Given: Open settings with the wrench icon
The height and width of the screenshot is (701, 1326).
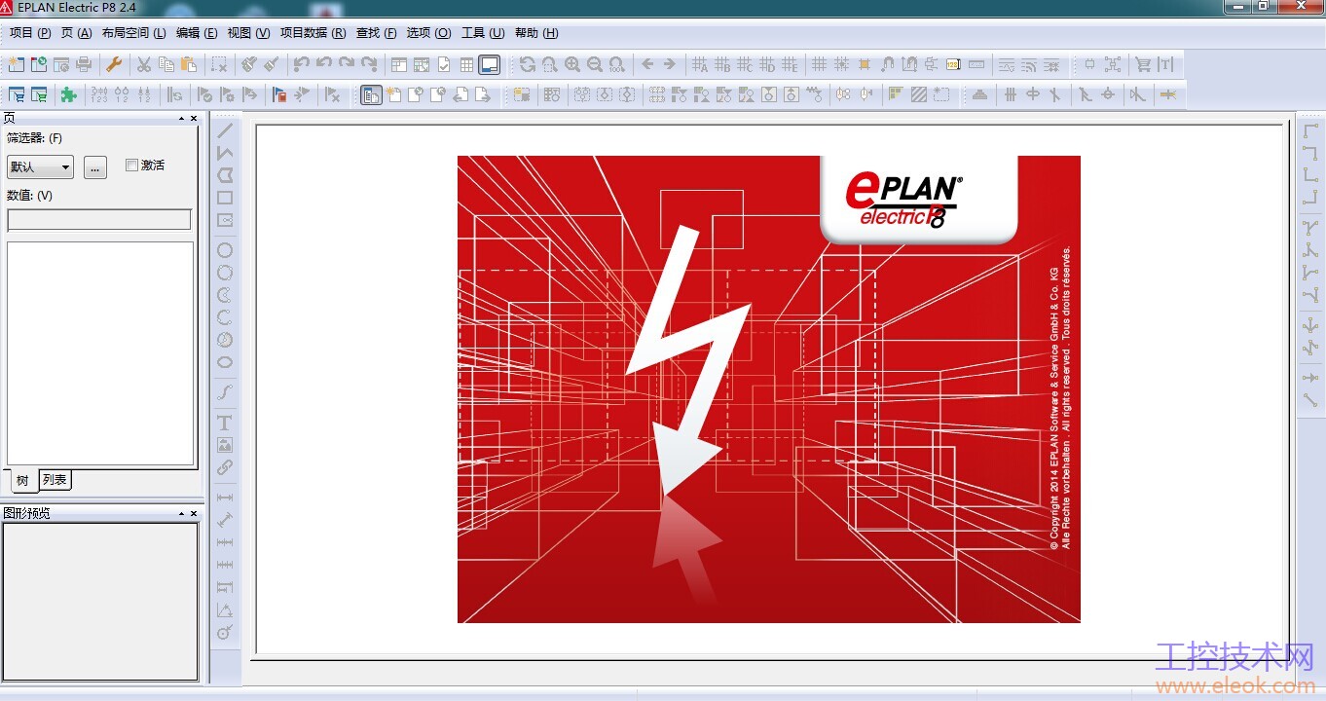Looking at the screenshot, I should [113, 64].
